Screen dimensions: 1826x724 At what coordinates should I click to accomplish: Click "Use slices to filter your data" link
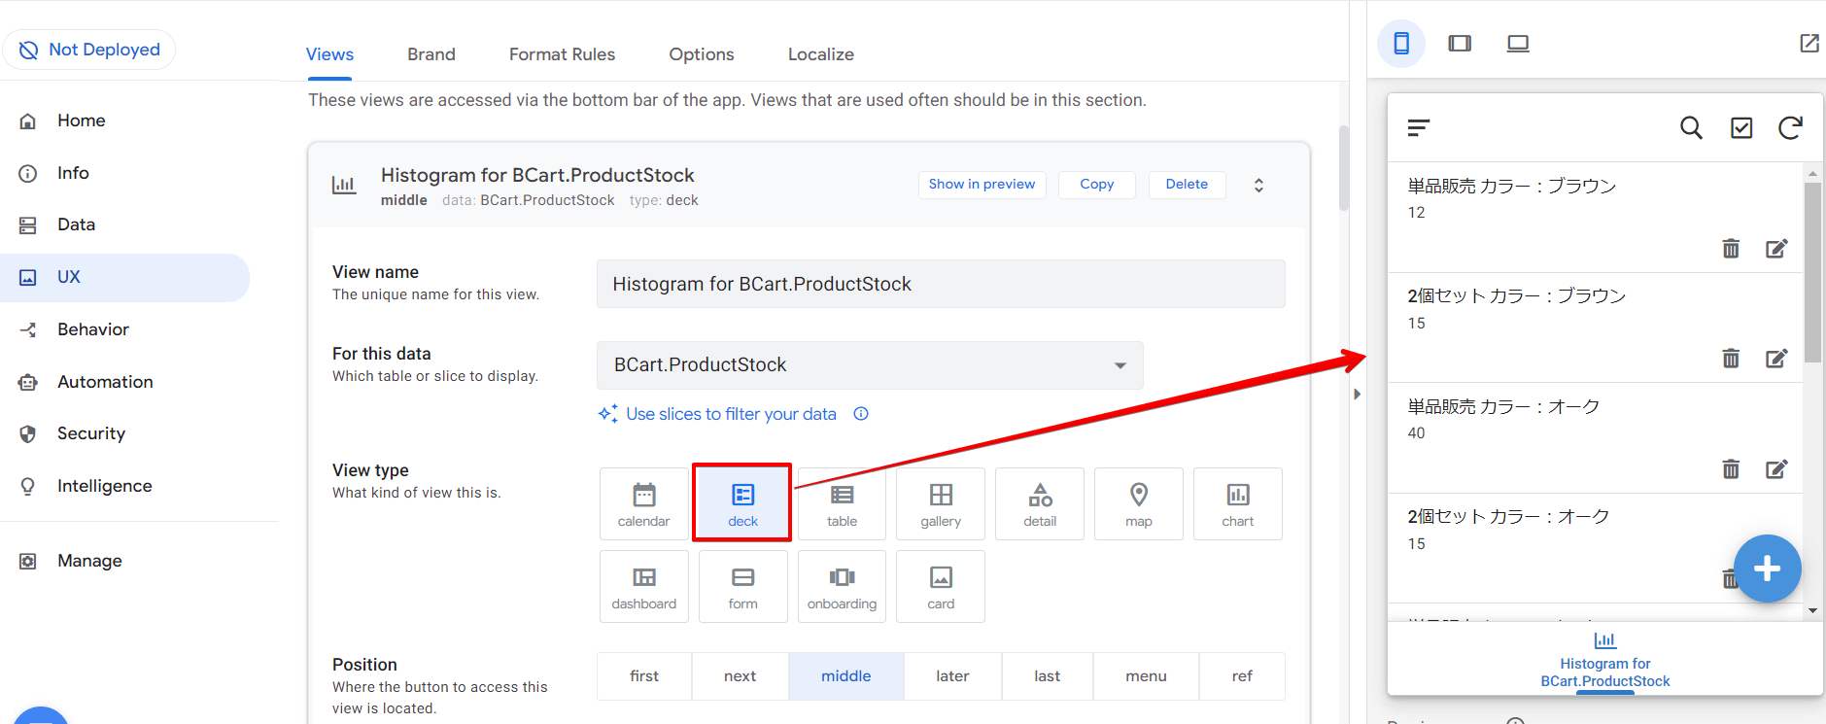coord(731,414)
